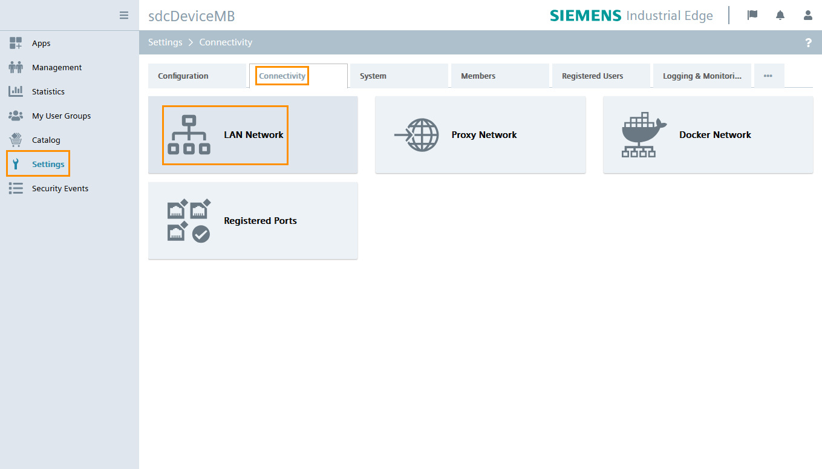Screen dimensions: 822x469
Task: Select the Registered Users tab
Action: [592, 76]
